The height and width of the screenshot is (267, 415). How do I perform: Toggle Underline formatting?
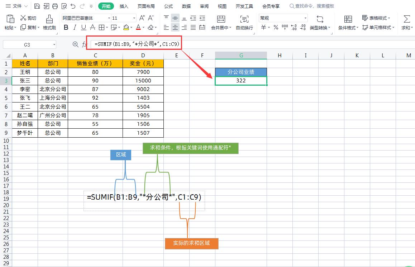(84, 28)
